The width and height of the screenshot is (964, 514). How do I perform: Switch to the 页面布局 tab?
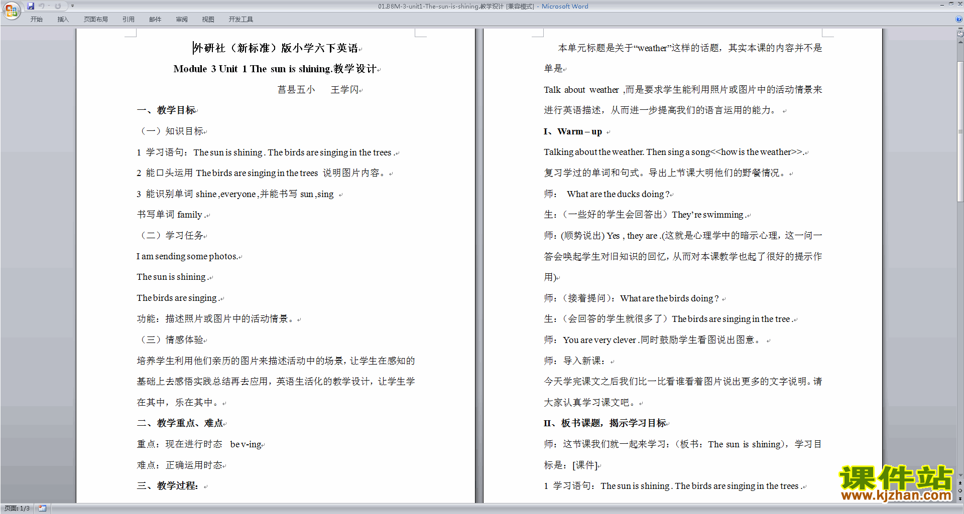click(96, 19)
